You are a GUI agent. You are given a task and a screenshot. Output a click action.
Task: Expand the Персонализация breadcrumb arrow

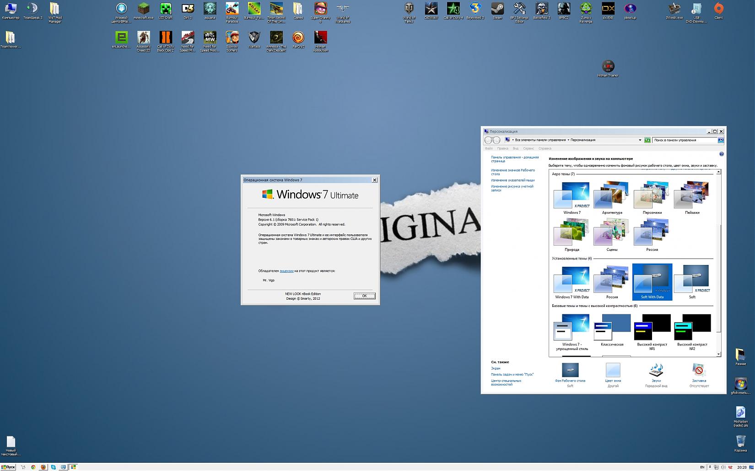[568, 140]
